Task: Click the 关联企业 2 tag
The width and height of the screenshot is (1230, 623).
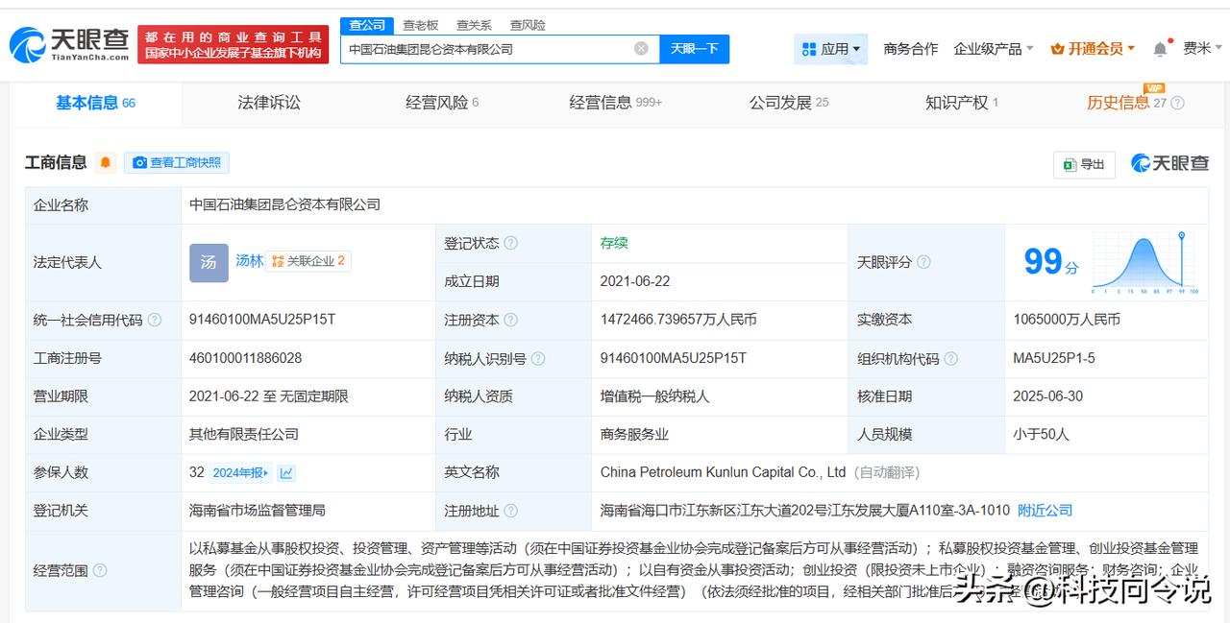Action: tap(308, 261)
